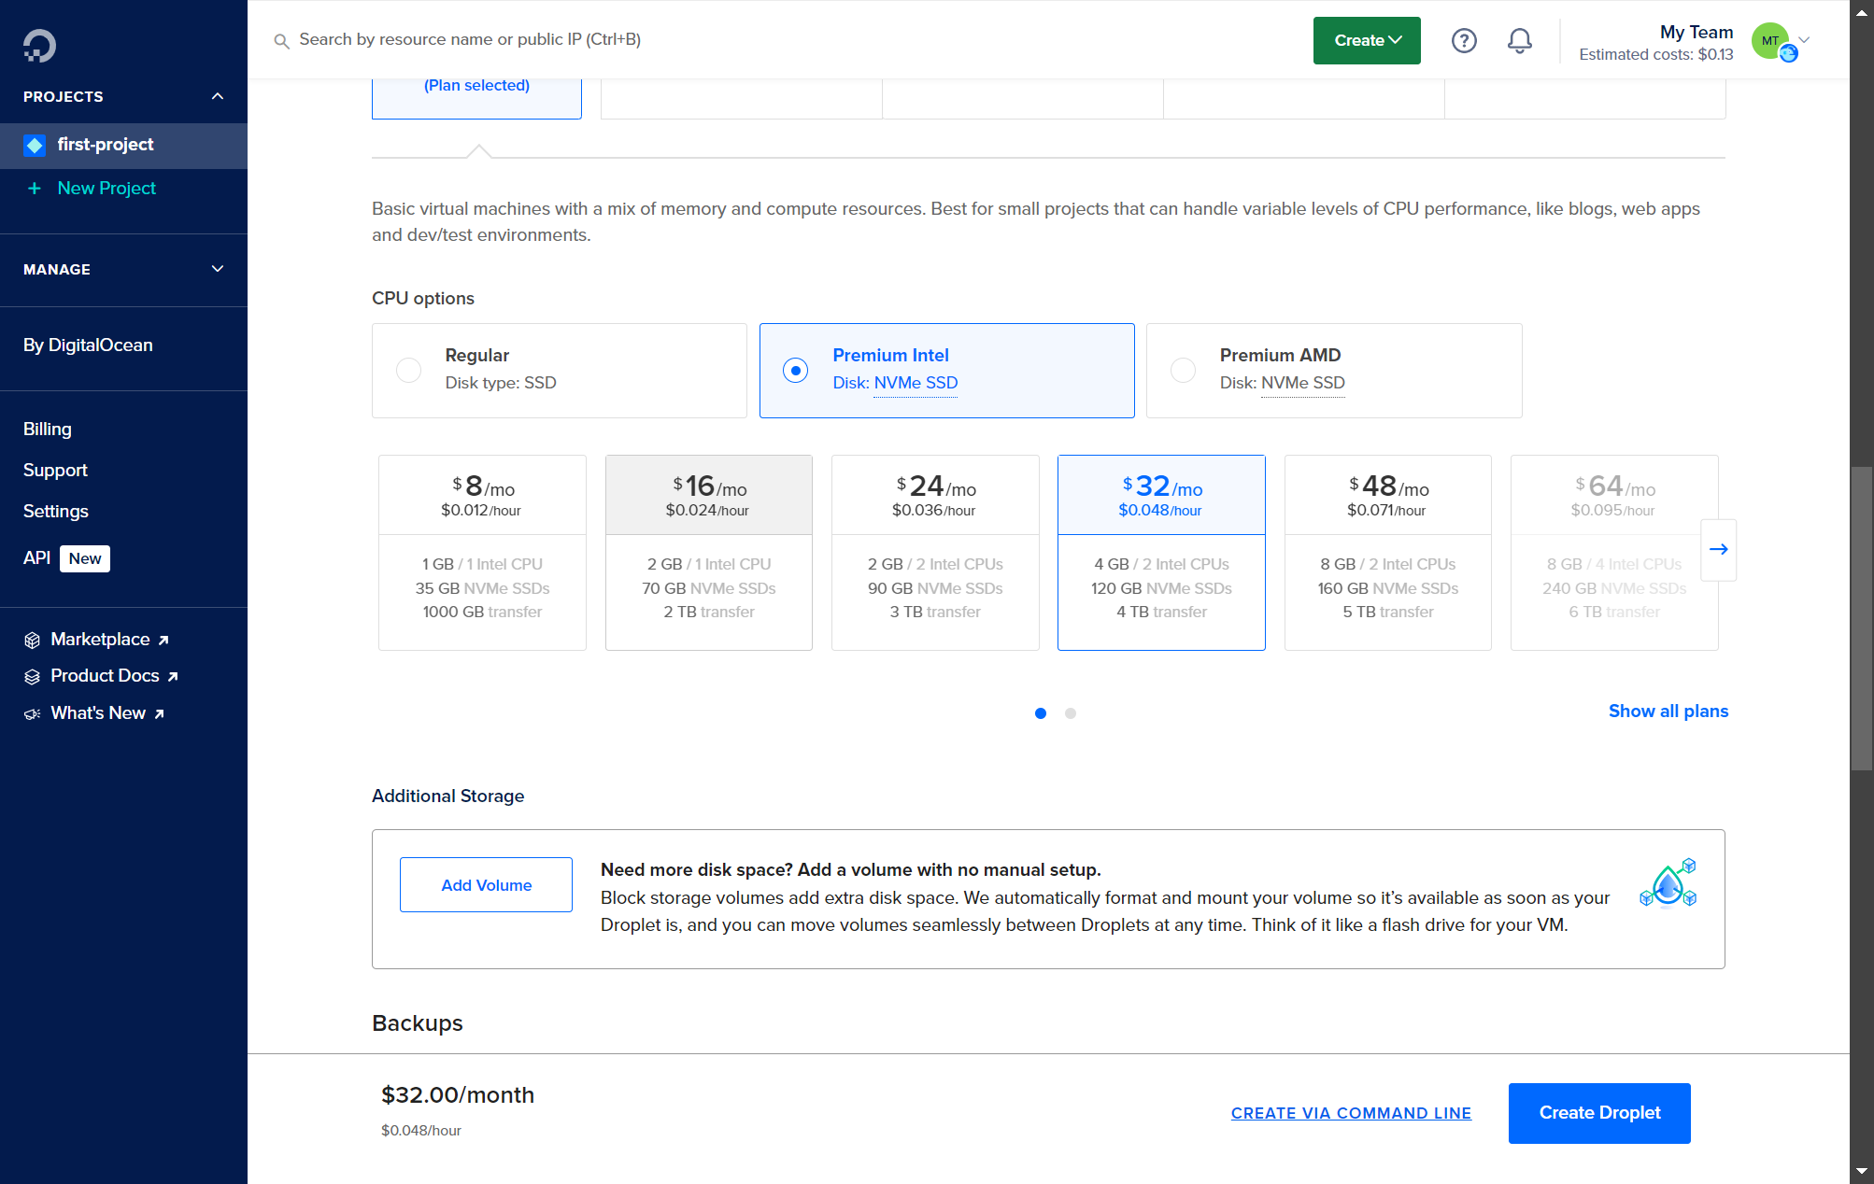Open the Support menu item
This screenshot has width=1874, height=1184.
click(55, 470)
